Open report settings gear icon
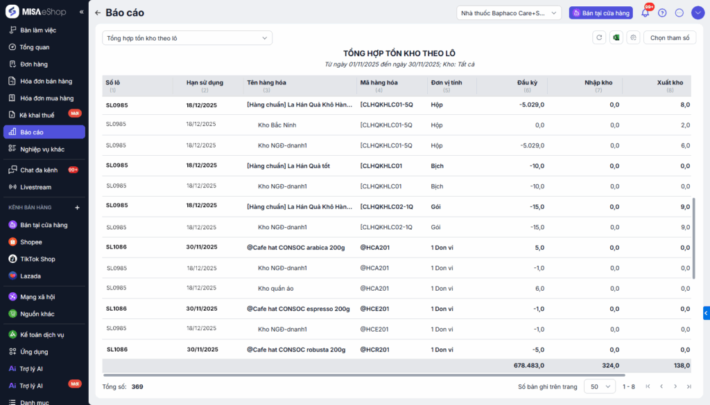 [x=632, y=38]
